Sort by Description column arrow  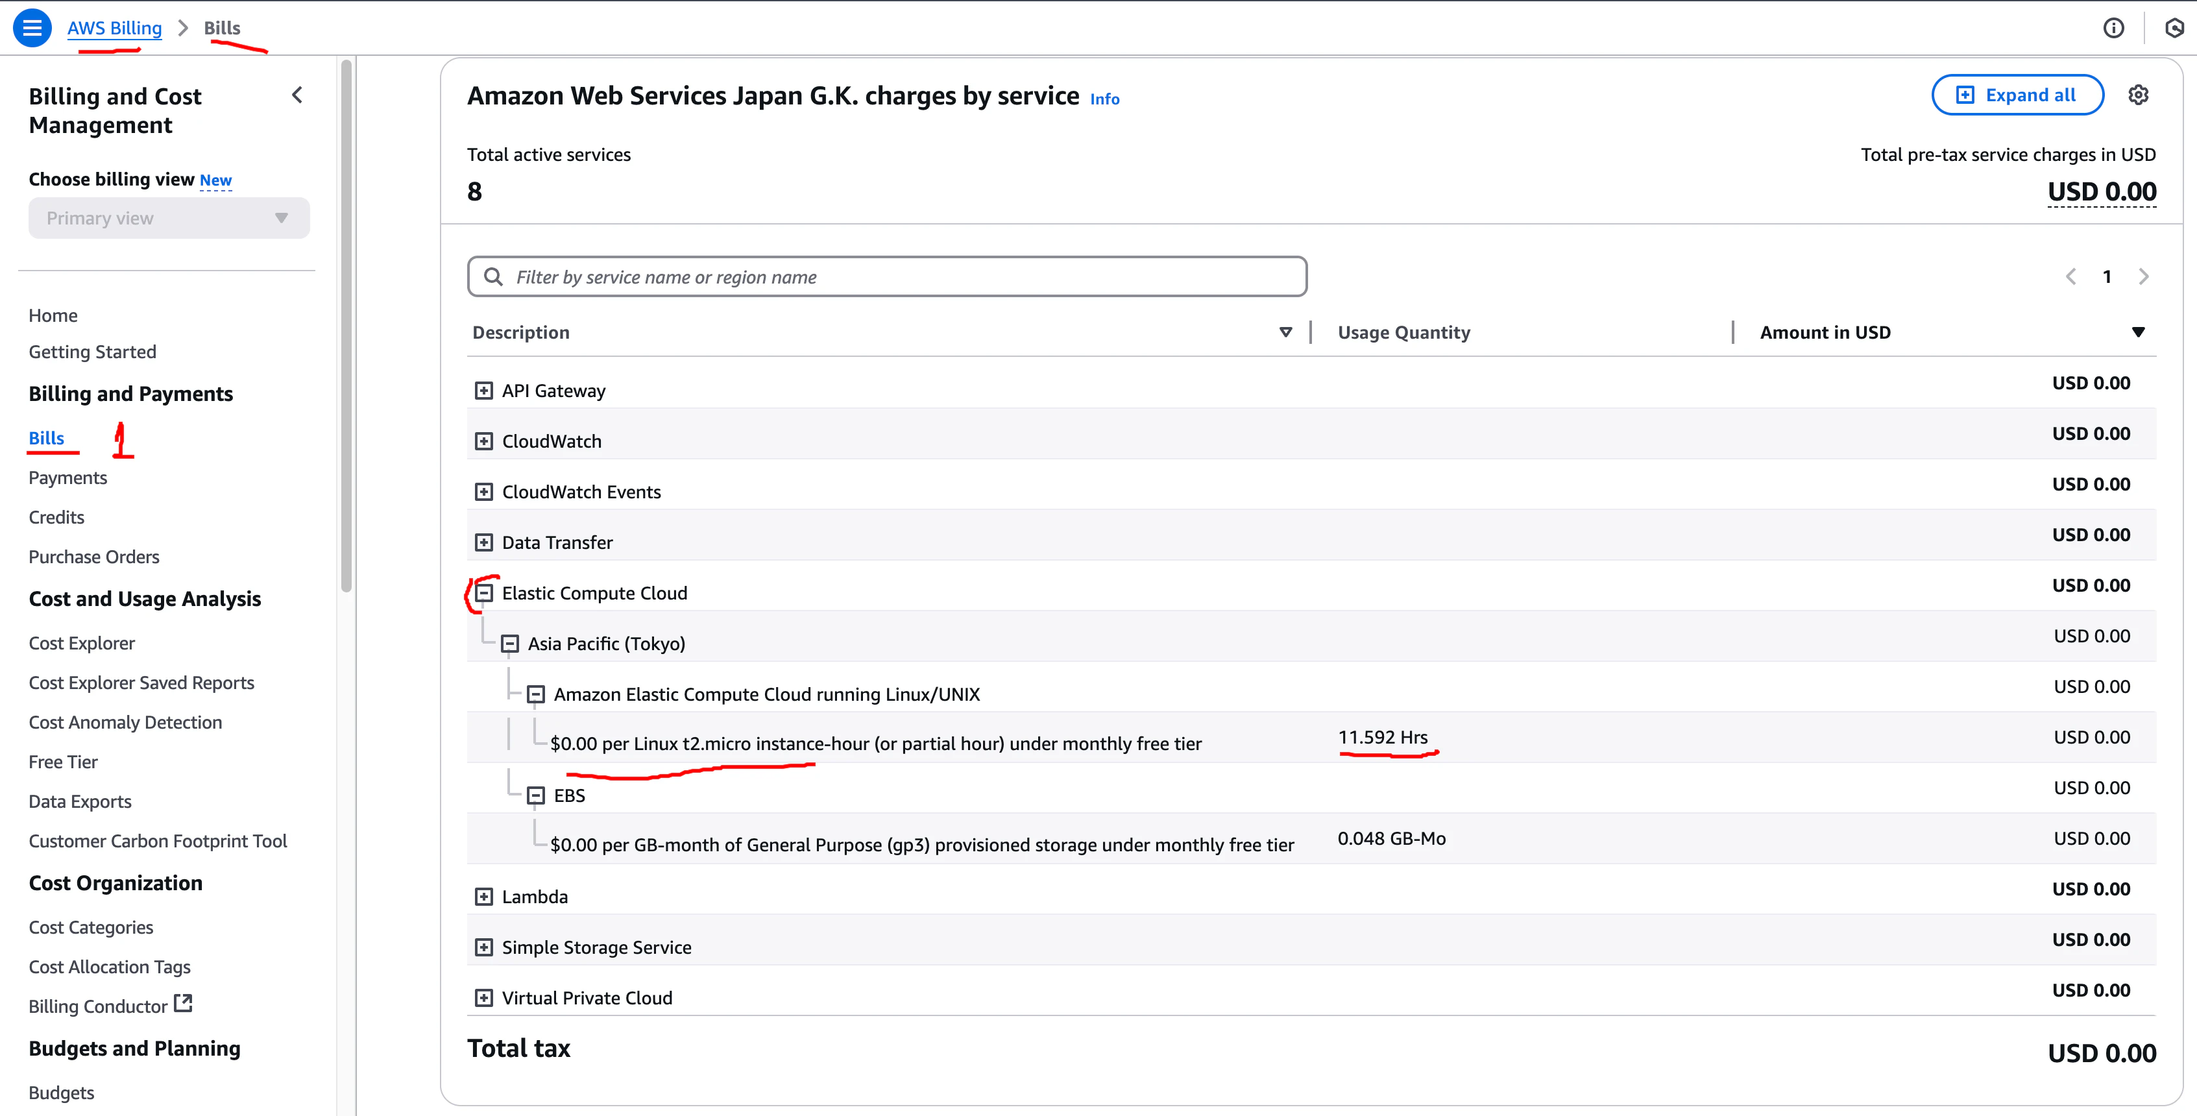click(x=1285, y=332)
